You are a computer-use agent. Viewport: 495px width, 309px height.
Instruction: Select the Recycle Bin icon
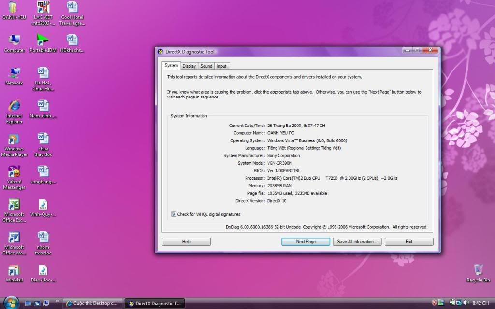click(x=478, y=269)
